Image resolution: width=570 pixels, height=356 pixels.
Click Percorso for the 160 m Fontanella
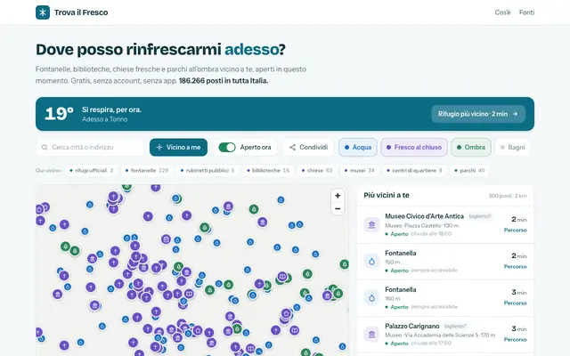[x=515, y=303]
